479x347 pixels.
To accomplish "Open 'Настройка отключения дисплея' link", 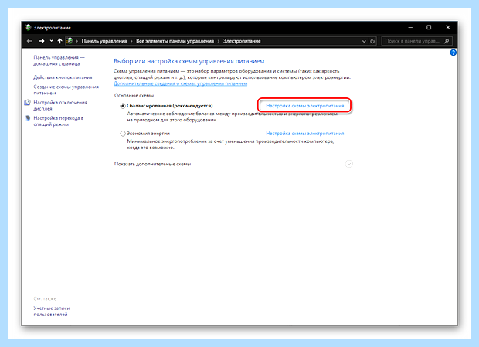I will pyautogui.click(x=60, y=105).
